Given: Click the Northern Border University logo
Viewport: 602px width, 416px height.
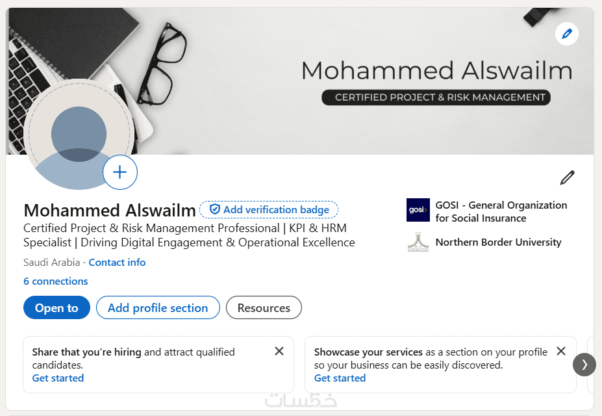Looking at the screenshot, I should click(x=418, y=242).
